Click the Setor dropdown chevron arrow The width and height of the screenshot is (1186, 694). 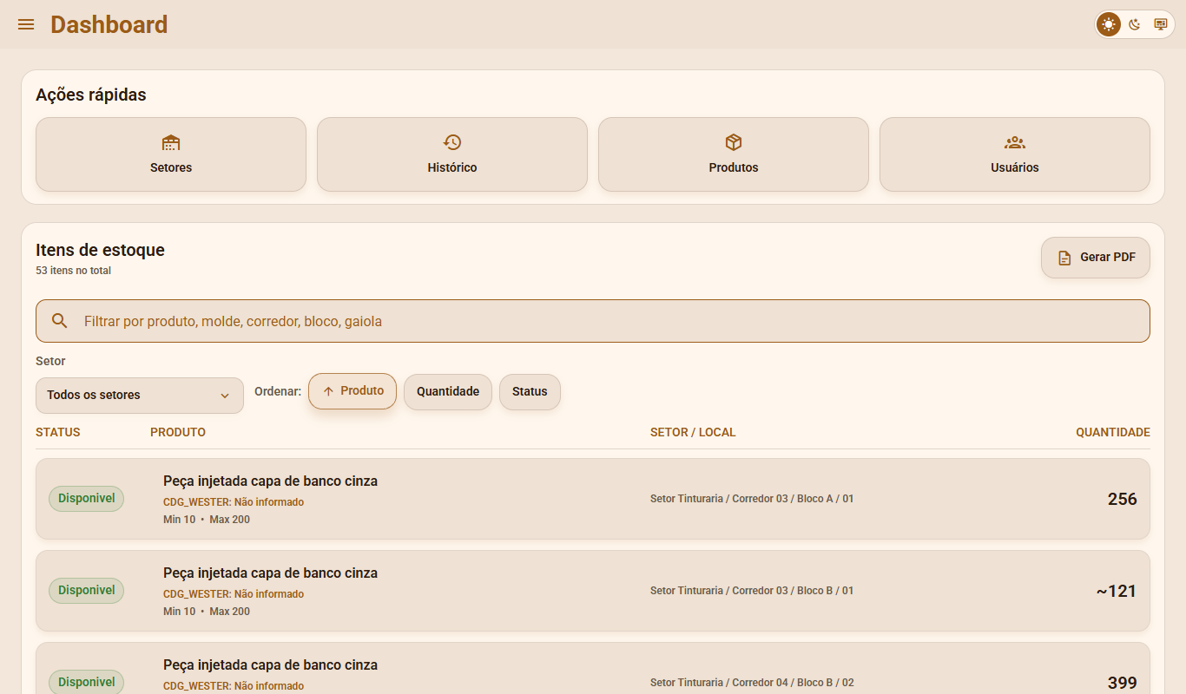(x=225, y=396)
